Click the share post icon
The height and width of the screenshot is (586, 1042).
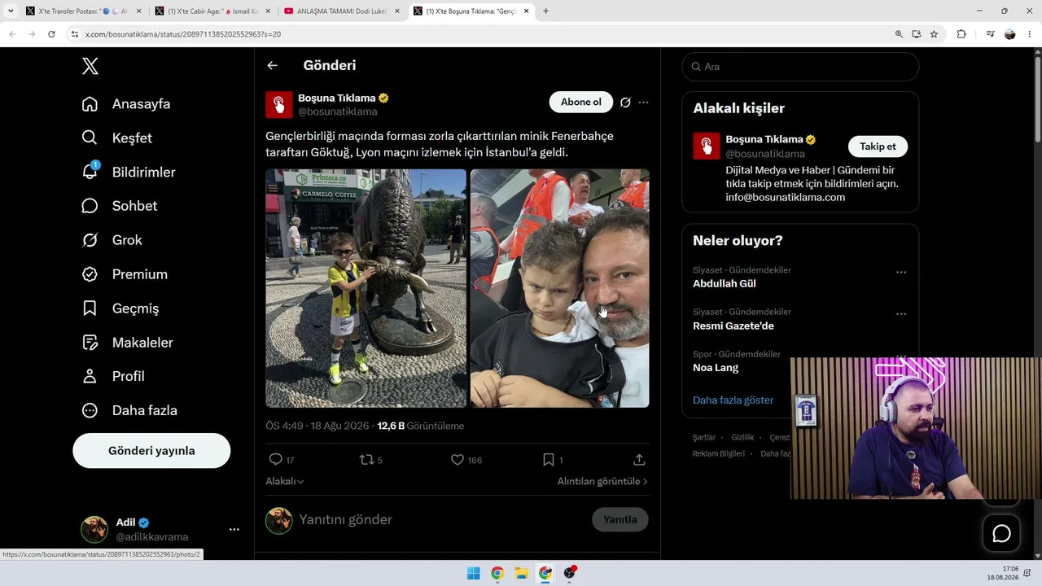(639, 460)
